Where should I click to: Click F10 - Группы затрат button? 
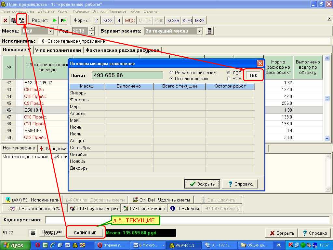94,209
